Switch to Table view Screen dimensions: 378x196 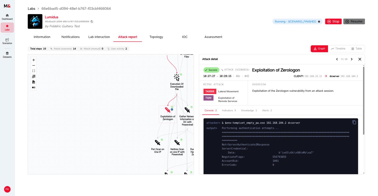356,49
